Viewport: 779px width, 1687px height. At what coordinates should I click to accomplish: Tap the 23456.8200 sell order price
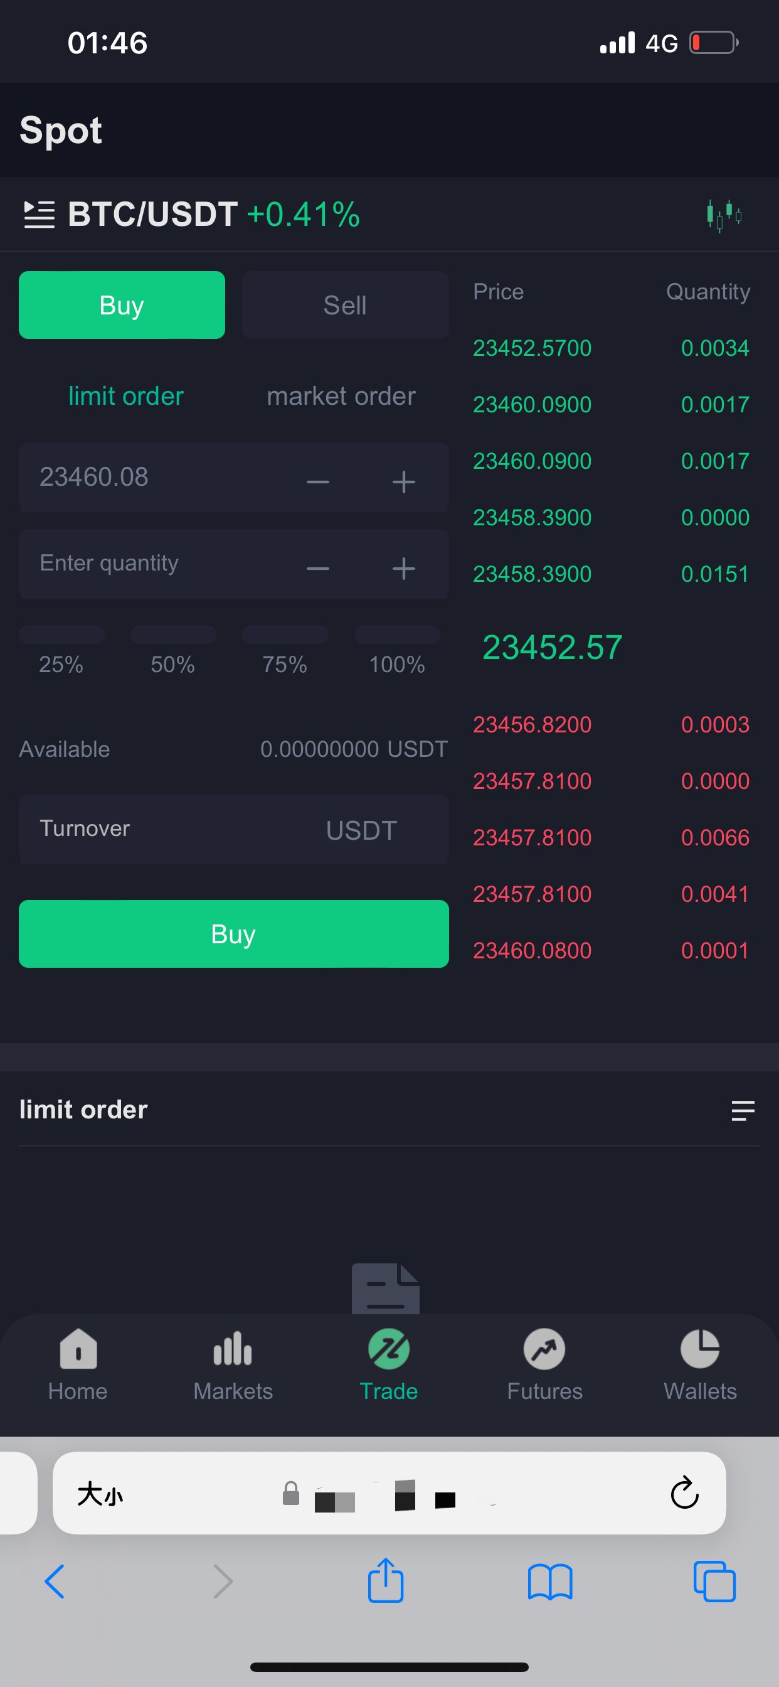pos(533,724)
